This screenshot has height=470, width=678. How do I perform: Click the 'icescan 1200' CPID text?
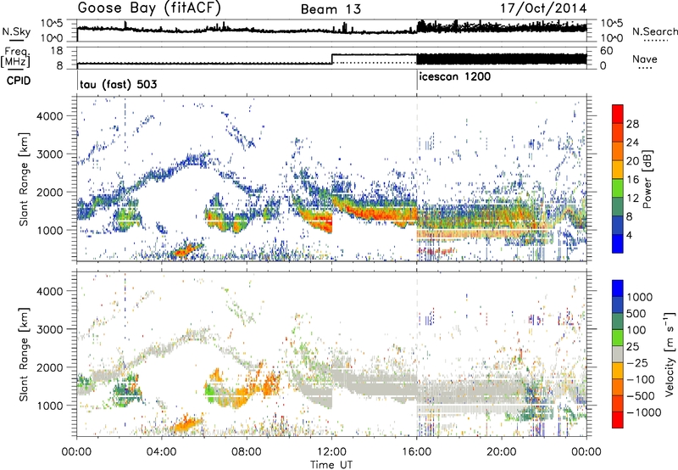pyautogui.click(x=454, y=77)
